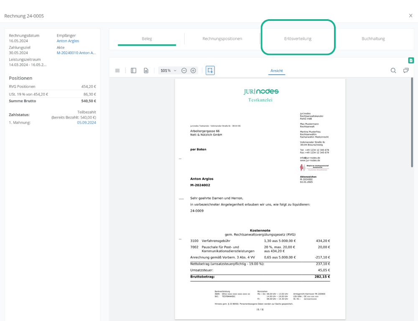The height and width of the screenshot is (321, 418).
Task: Open recipient link Anton Arglos
Action: tap(68, 41)
